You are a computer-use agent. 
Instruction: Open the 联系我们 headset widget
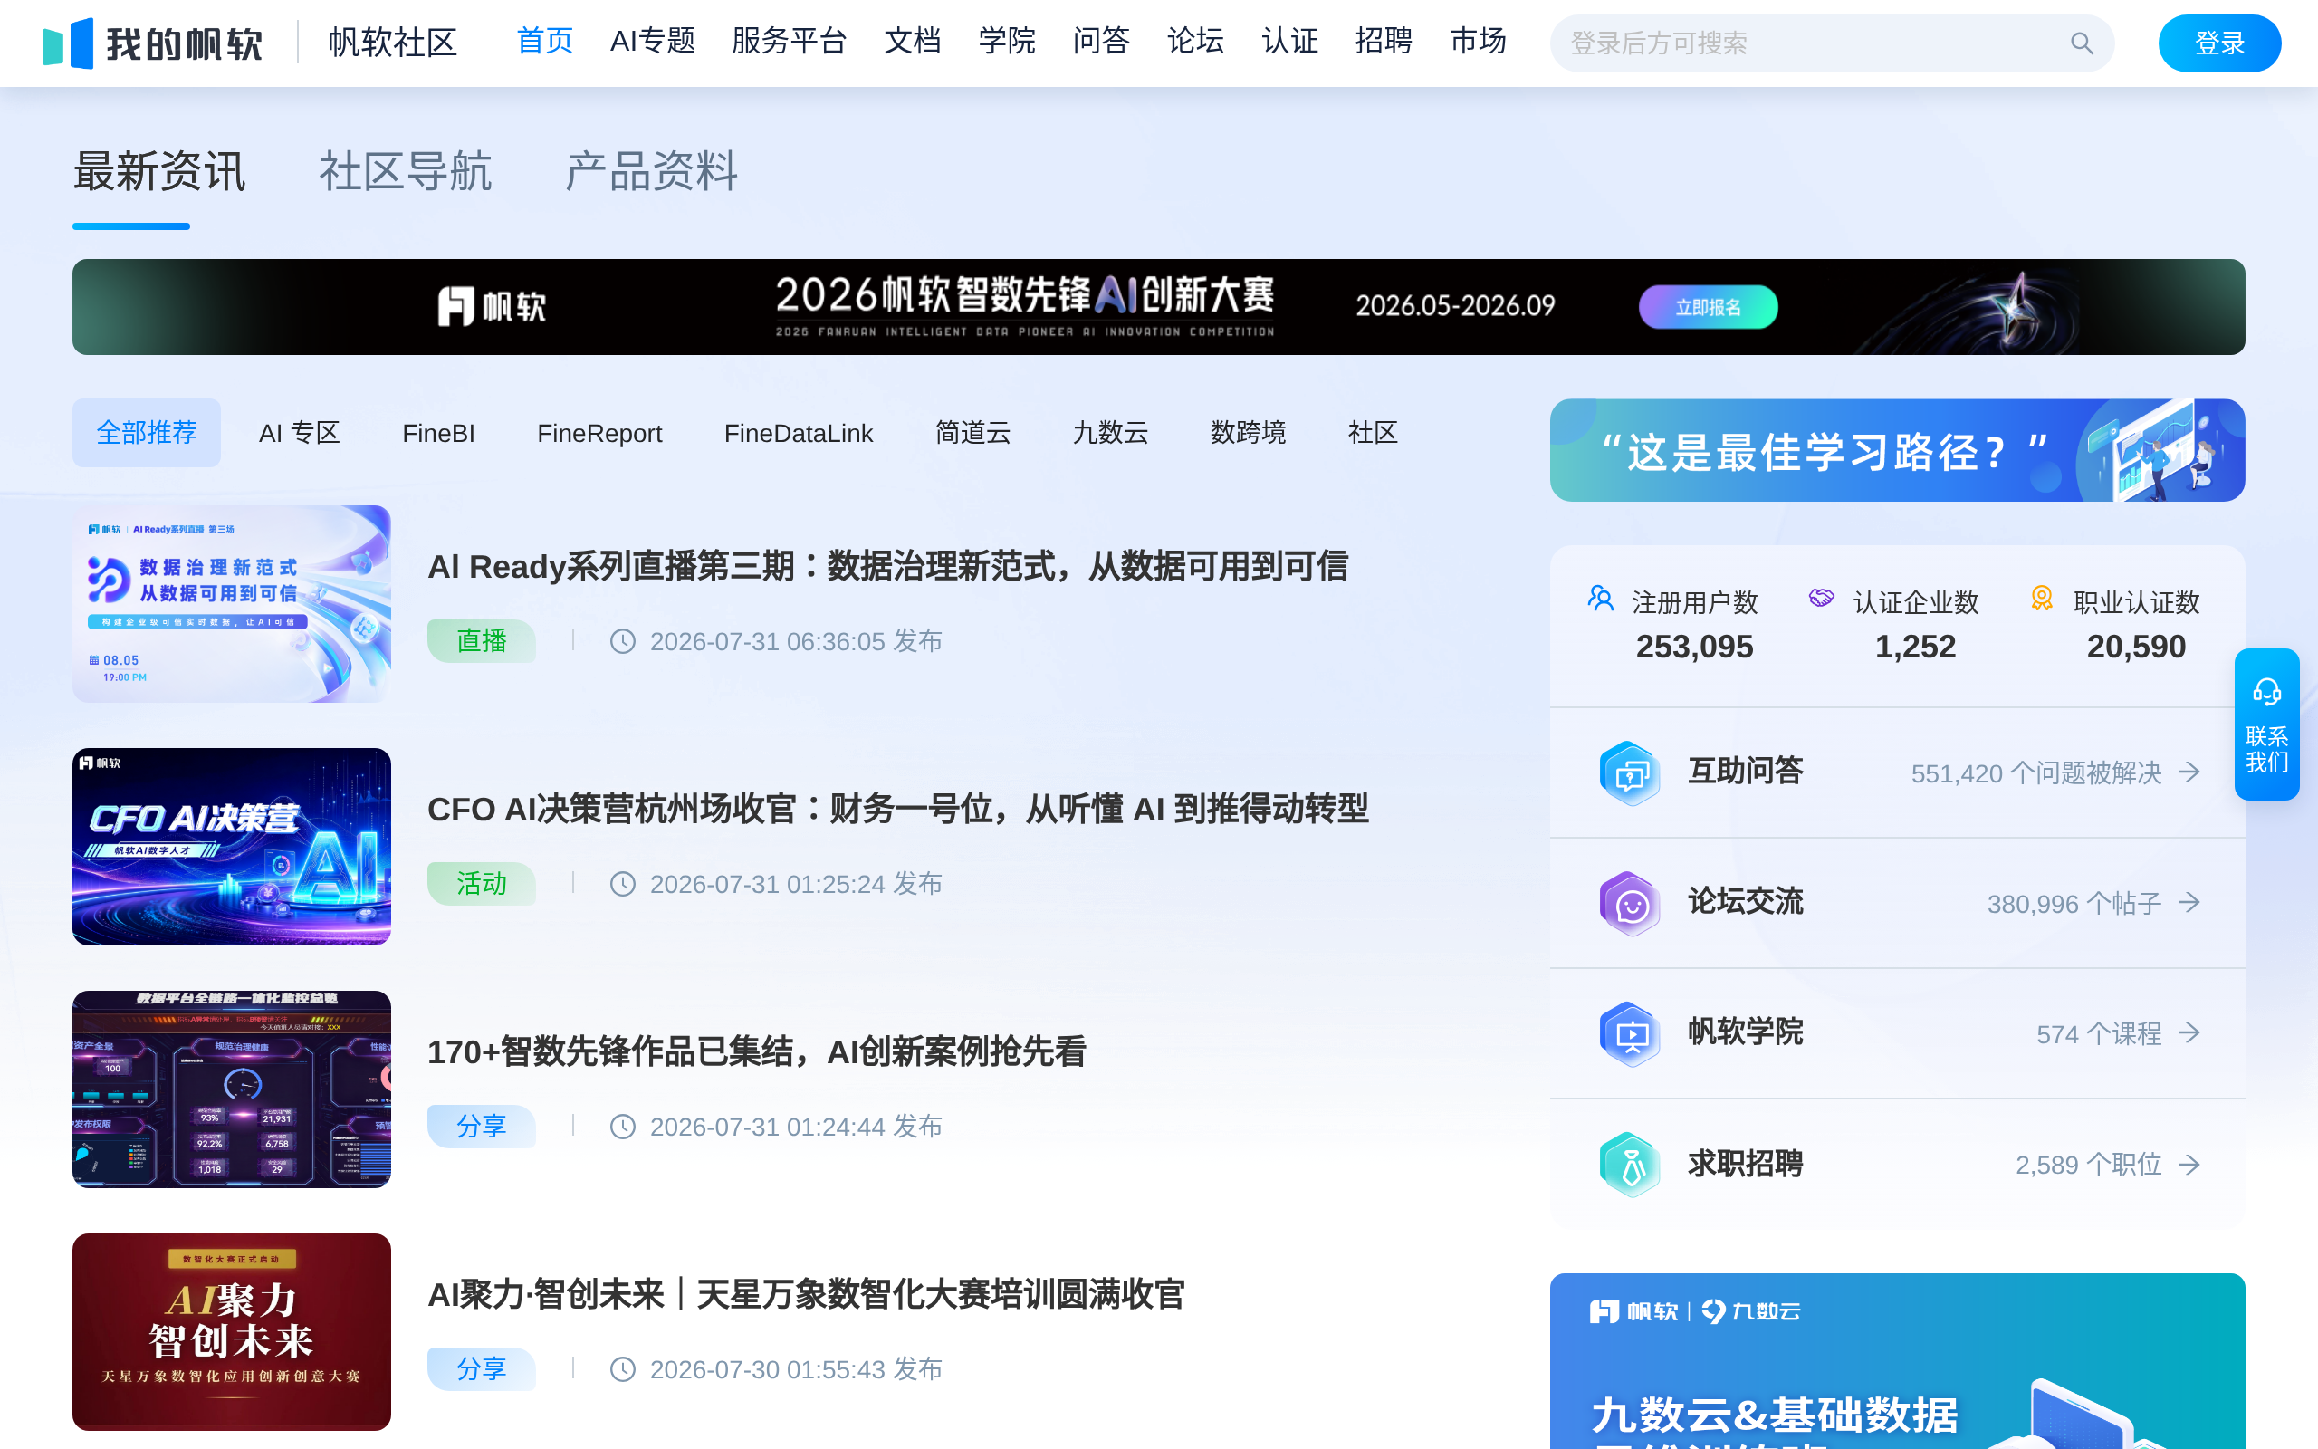2266,724
